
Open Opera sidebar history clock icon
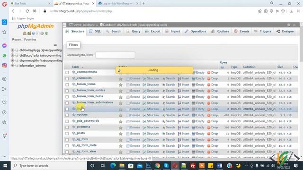point(4,112)
